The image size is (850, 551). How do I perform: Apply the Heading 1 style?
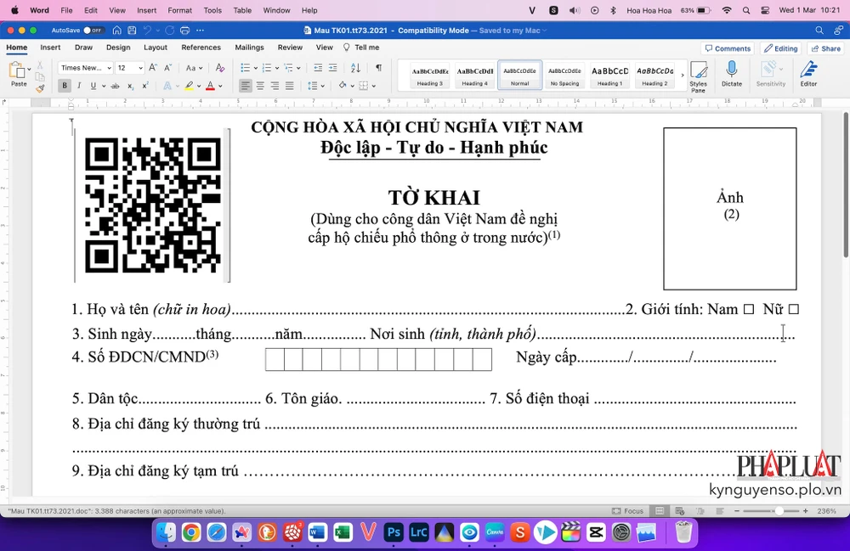[609, 75]
